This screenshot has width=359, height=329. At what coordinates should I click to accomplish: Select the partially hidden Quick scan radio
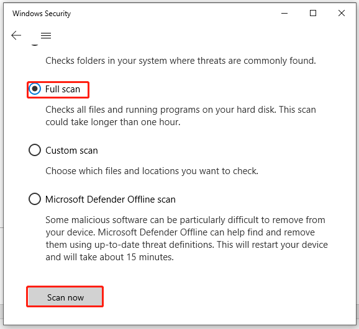35,45
